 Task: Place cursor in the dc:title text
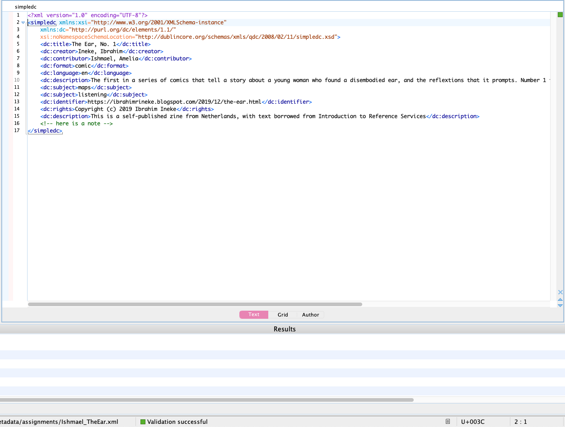93,44
